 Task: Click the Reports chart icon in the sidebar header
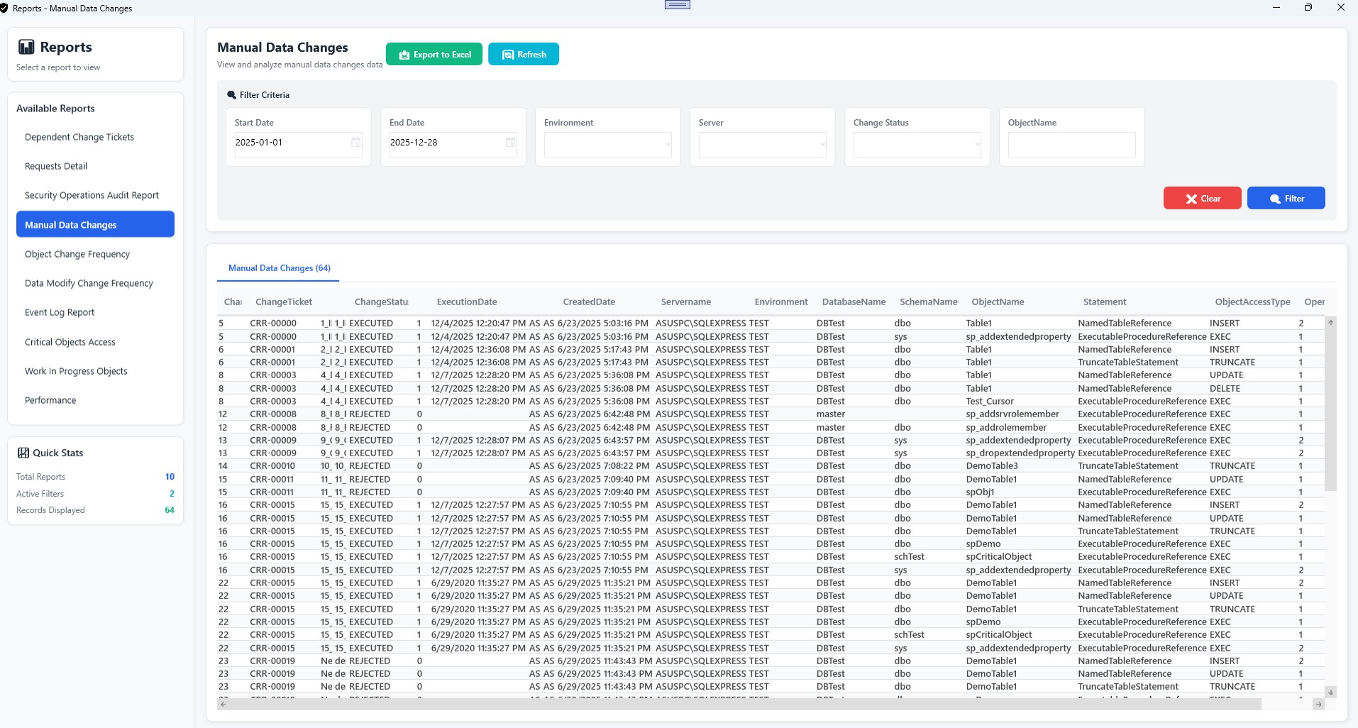click(26, 48)
